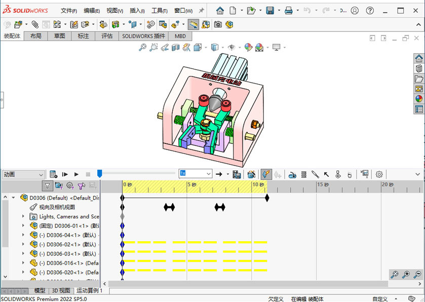
Task: Add a Spring to the motion study
Action: click(x=303, y=174)
